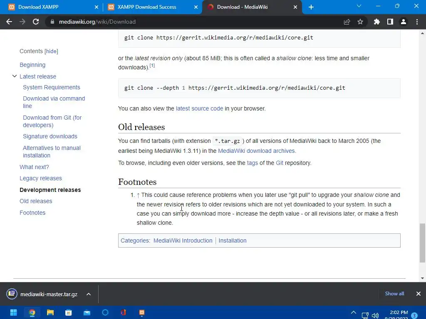This screenshot has height=319, width=426.
Task: Open the Git repository link
Action: pyautogui.click(x=280, y=163)
